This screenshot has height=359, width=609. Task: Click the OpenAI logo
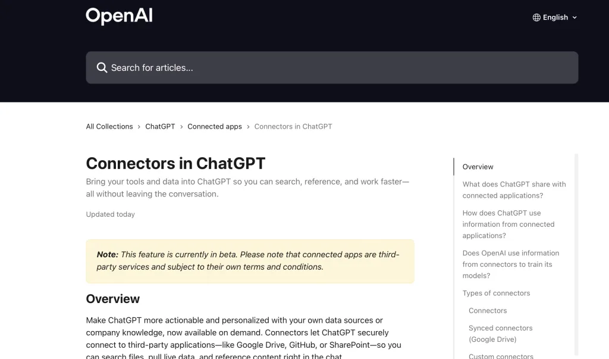pyautogui.click(x=119, y=16)
